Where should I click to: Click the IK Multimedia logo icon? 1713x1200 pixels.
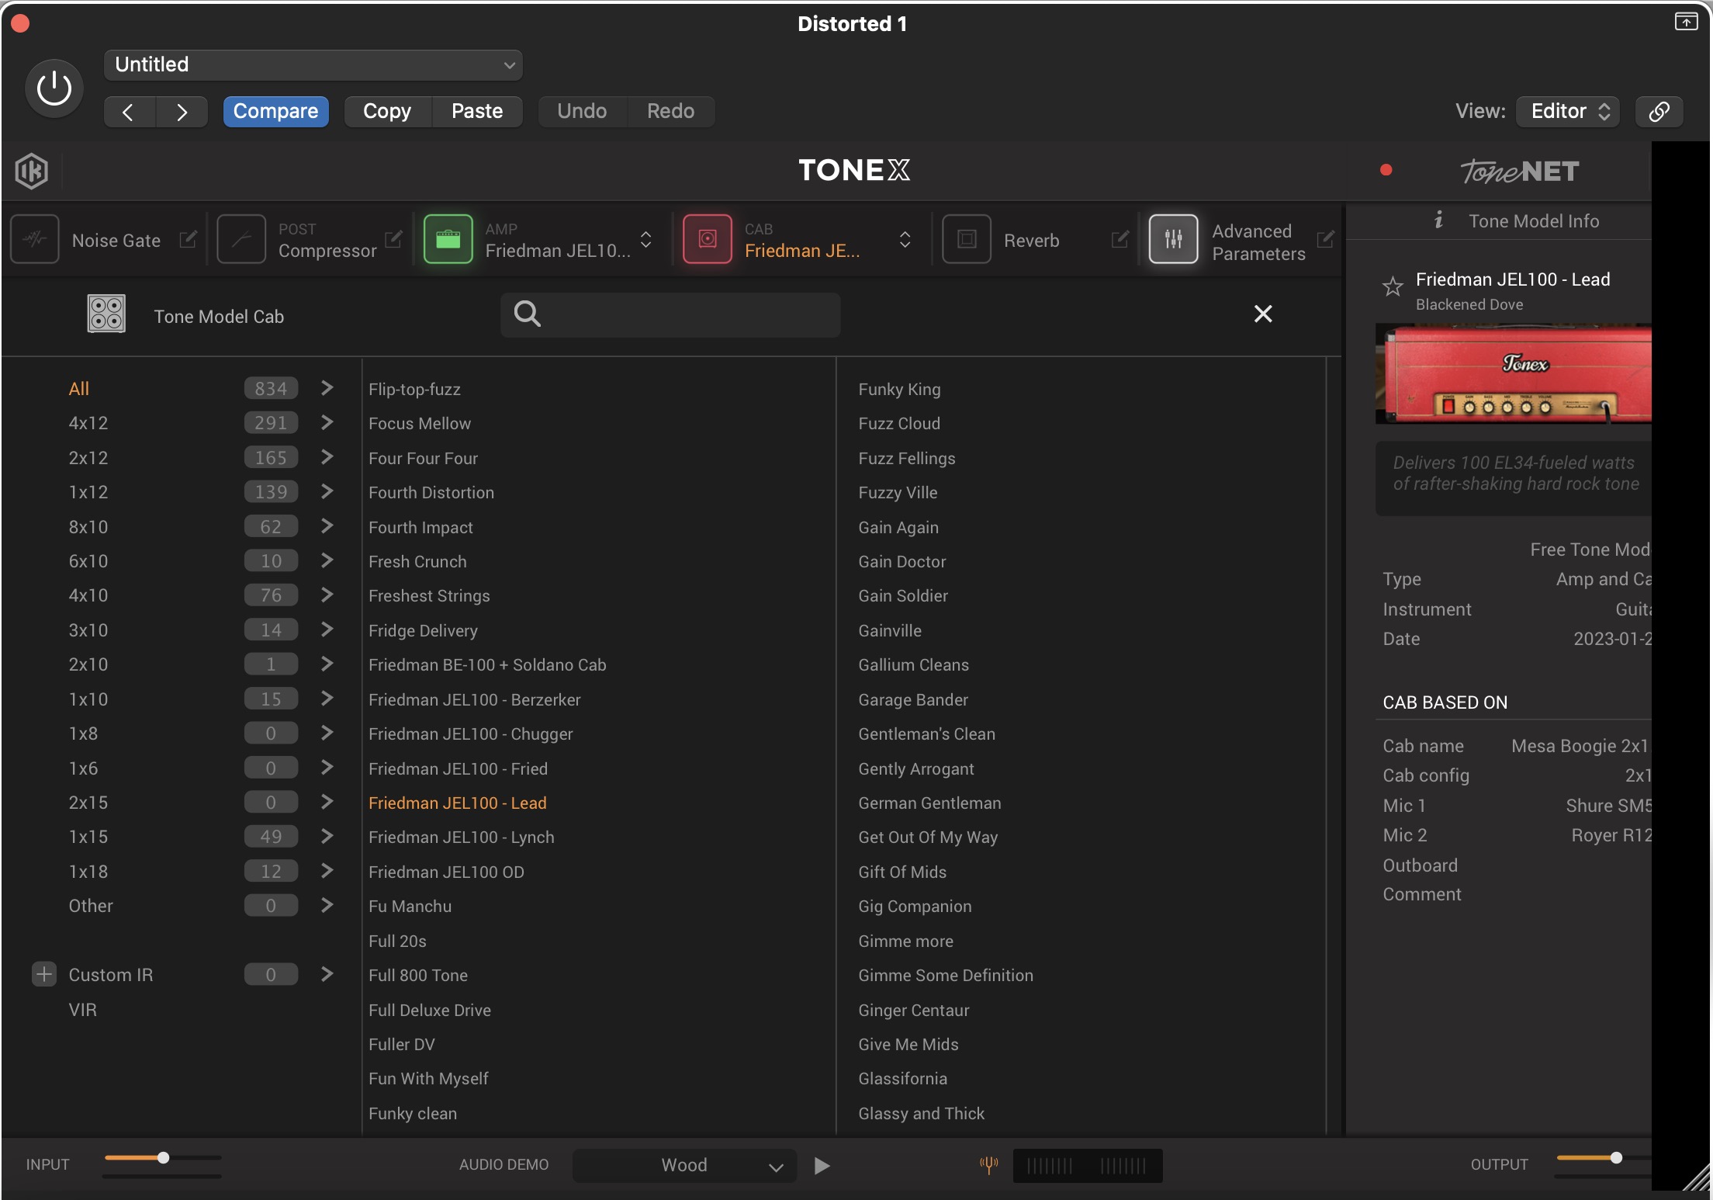pos(32,171)
